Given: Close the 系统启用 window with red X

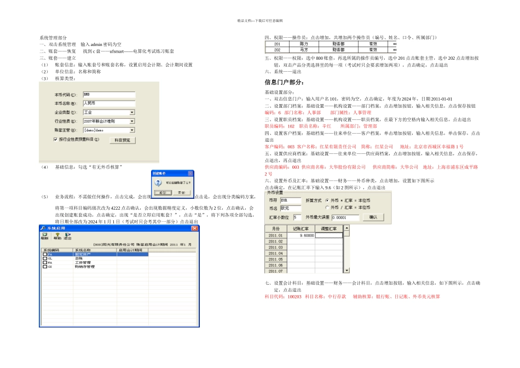Looking at the screenshot, I should [x=195, y=228].
